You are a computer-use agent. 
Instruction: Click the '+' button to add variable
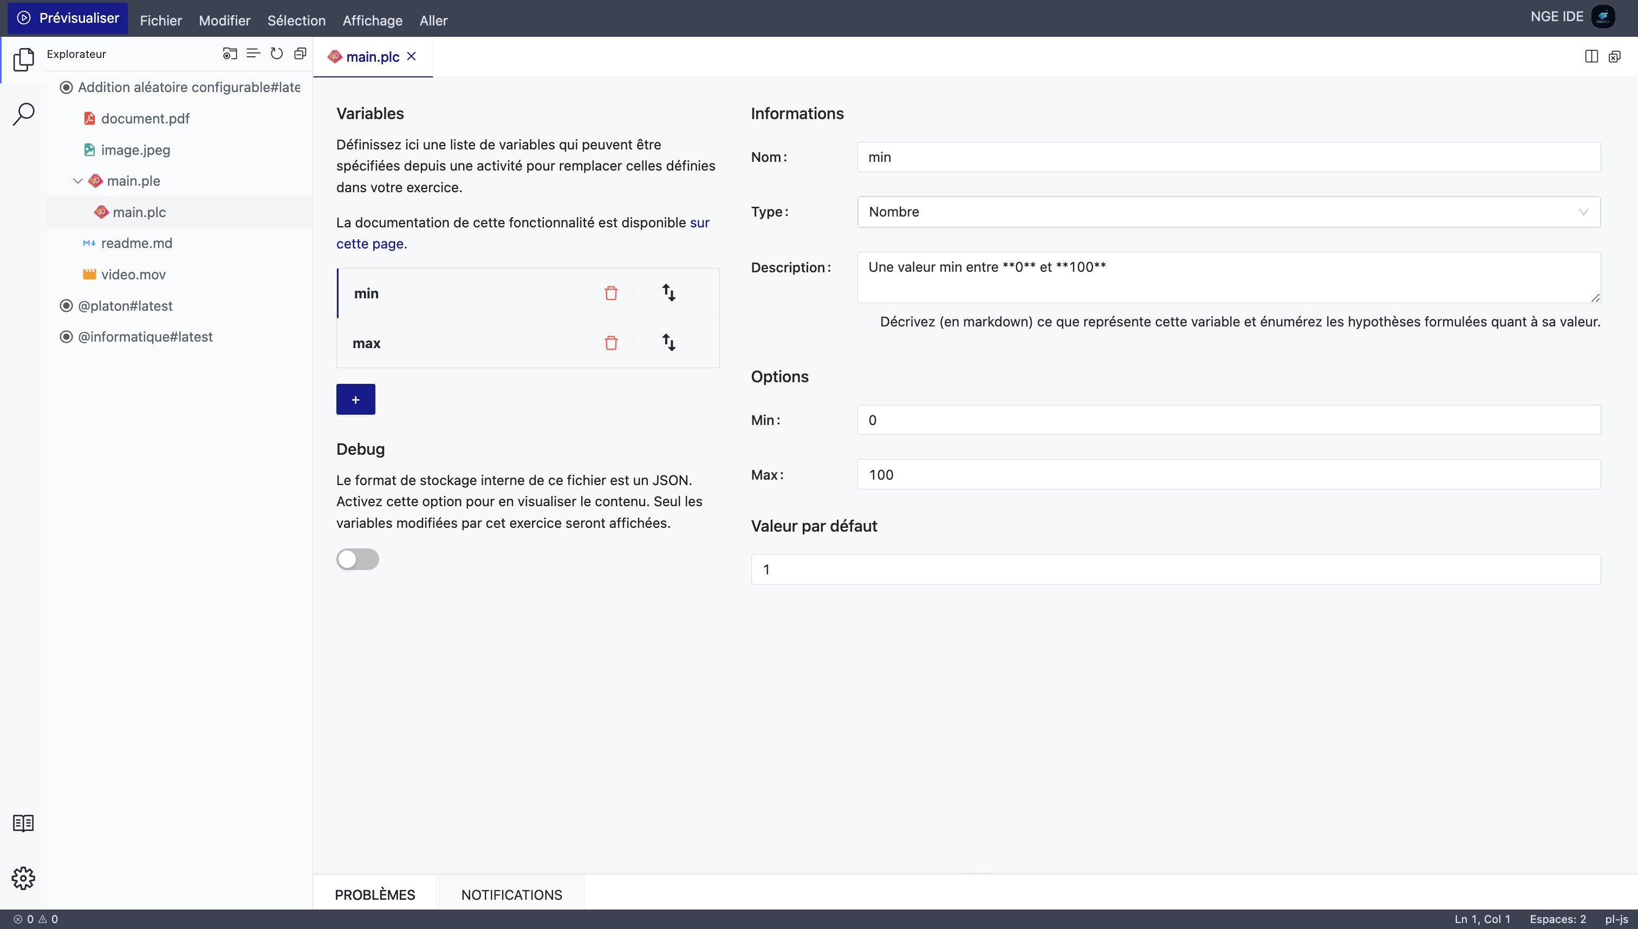click(355, 400)
